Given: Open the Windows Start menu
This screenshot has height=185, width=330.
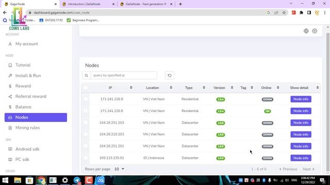Looking at the screenshot, I should pyautogui.click(x=5, y=180).
